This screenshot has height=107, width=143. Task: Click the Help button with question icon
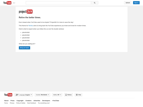79,95
